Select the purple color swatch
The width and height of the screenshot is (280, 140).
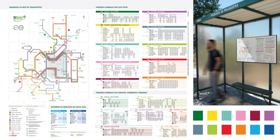point(269,116)
